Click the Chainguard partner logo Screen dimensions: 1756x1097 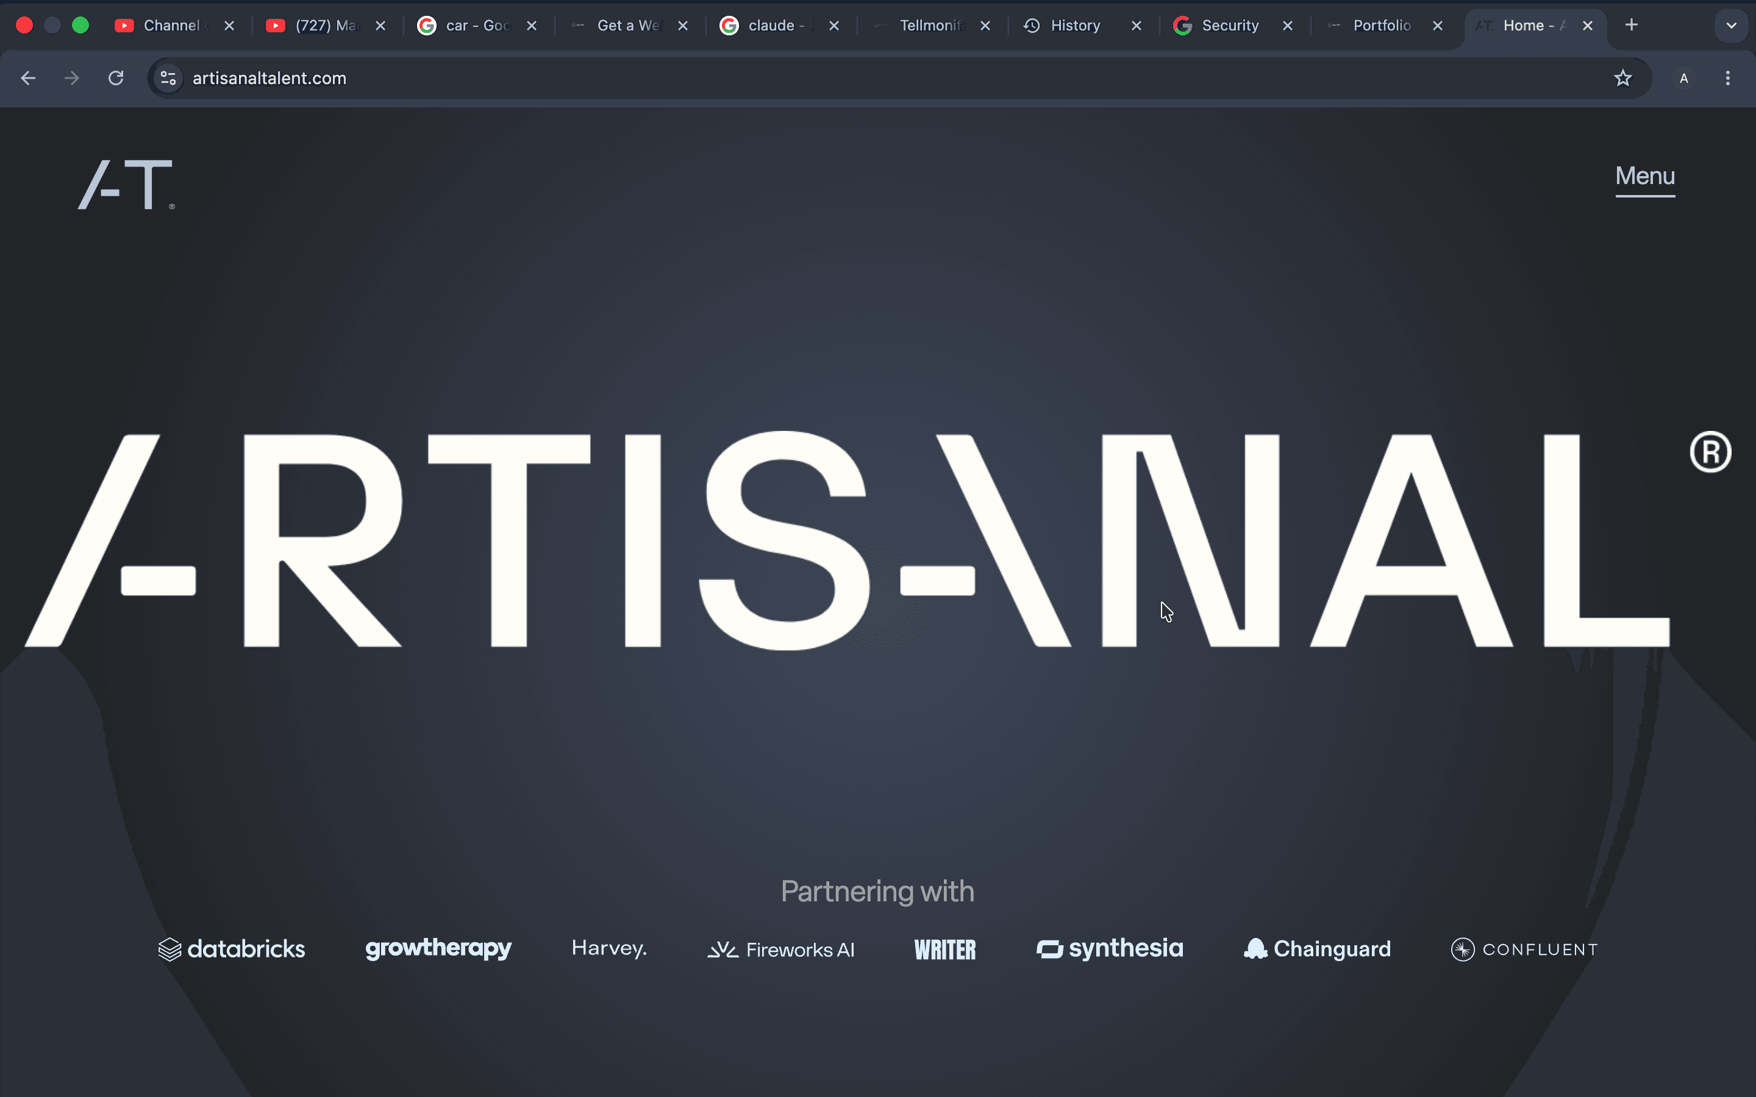tap(1317, 949)
